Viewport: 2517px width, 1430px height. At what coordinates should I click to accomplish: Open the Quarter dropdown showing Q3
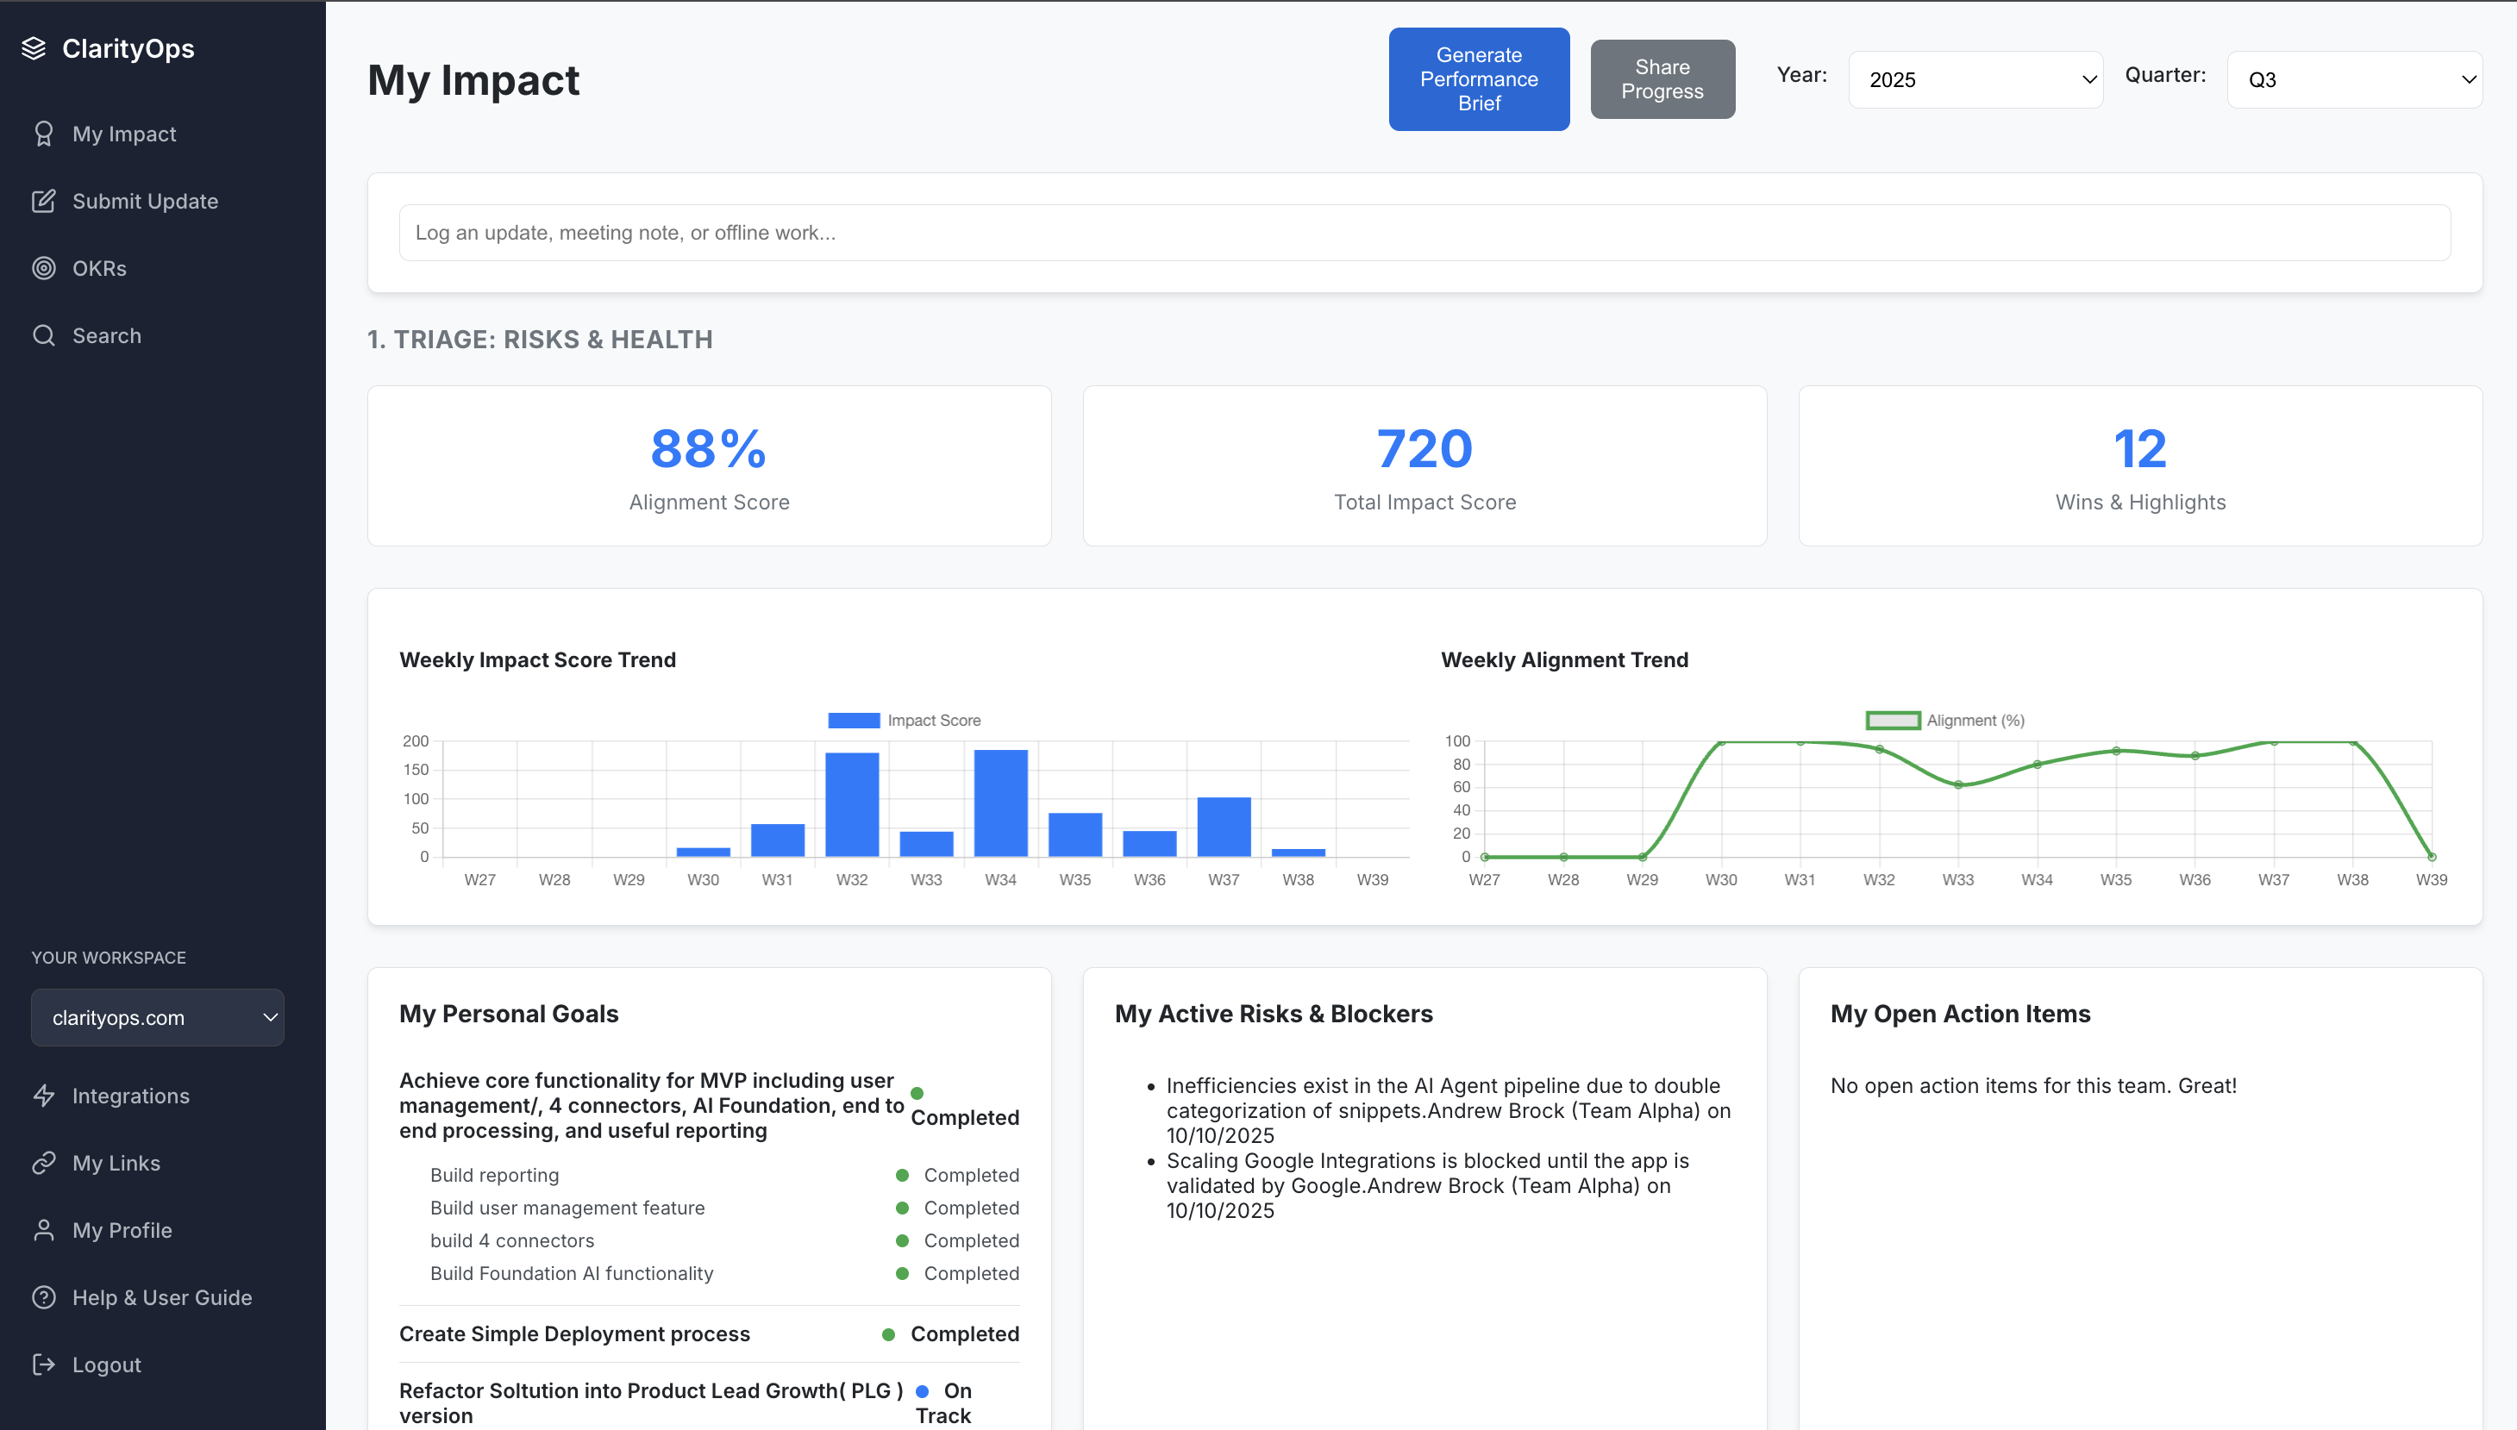[x=2355, y=78]
